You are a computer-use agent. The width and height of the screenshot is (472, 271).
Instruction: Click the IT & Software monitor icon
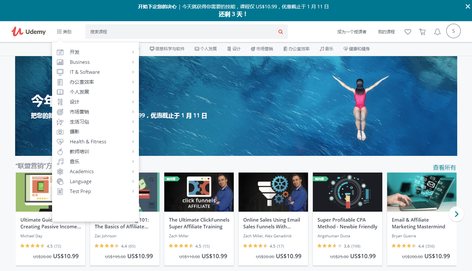tap(60, 72)
